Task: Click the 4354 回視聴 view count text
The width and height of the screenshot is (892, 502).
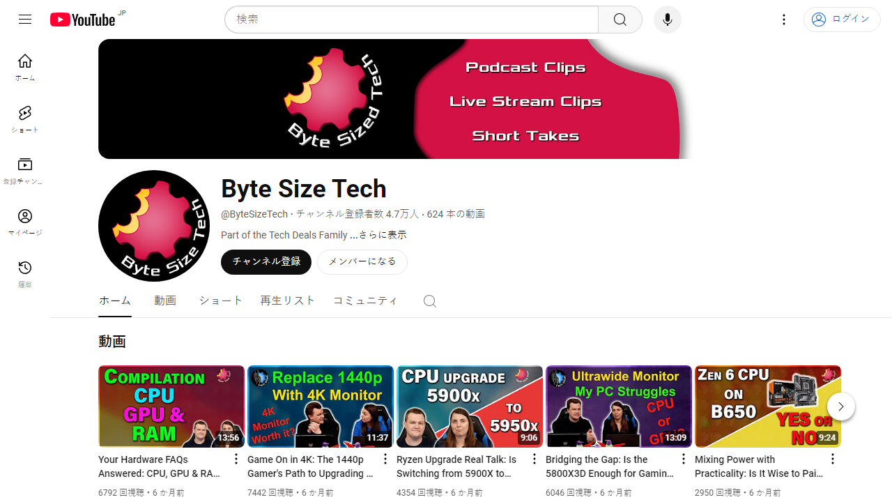Action: pyautogui.click(x=420, y=492)
